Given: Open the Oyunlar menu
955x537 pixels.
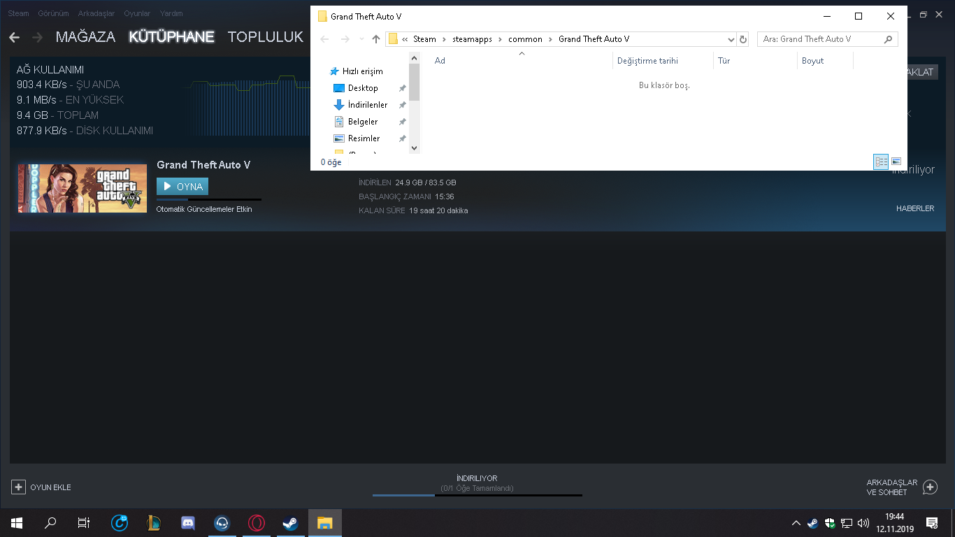Looking at the screenshot, I should (137, 13).
